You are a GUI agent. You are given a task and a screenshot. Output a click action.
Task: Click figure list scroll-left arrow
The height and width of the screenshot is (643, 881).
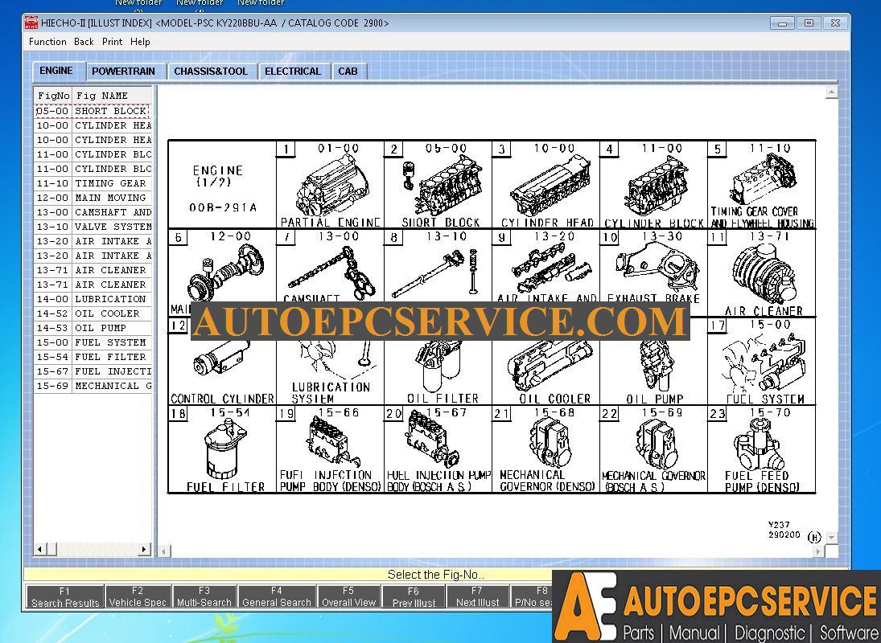(39, 549)
